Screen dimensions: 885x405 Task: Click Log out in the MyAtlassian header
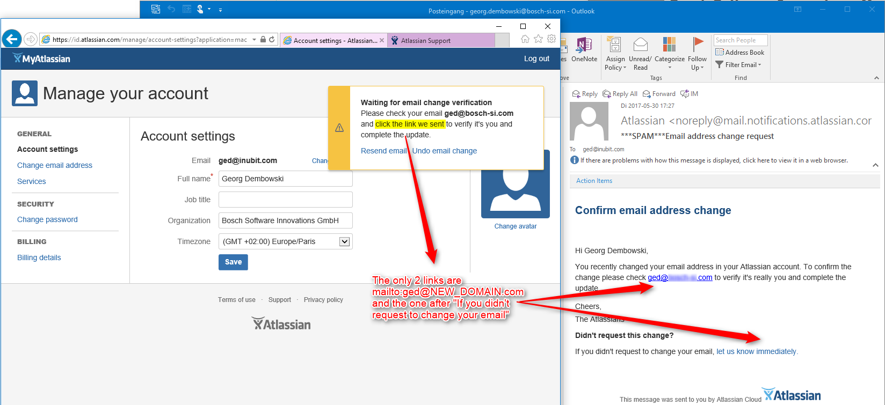coord(536,58)
